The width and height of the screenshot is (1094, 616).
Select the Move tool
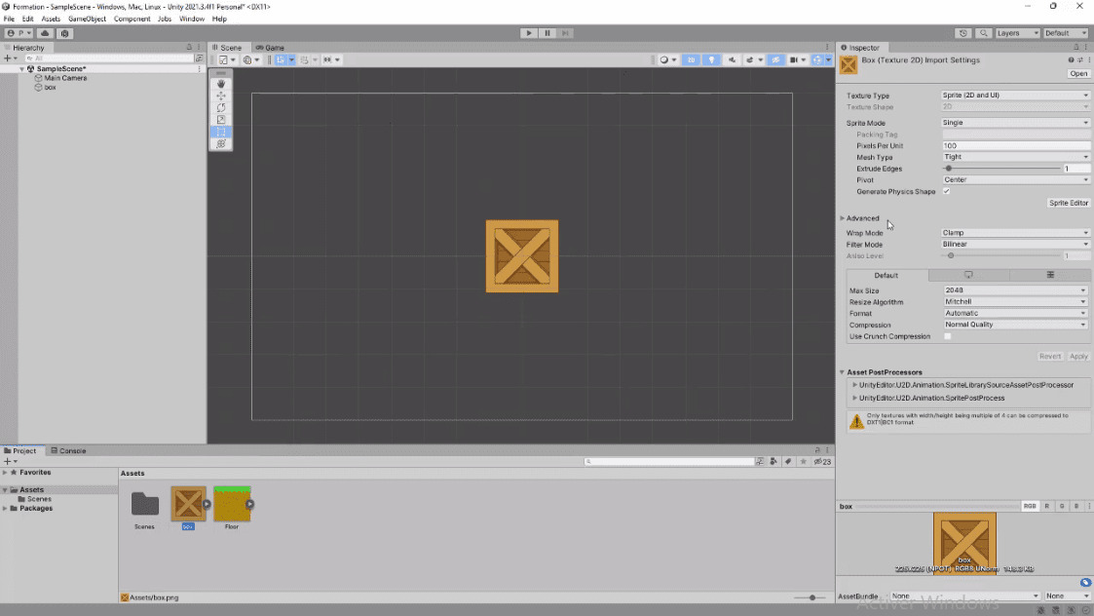point(221,96)
